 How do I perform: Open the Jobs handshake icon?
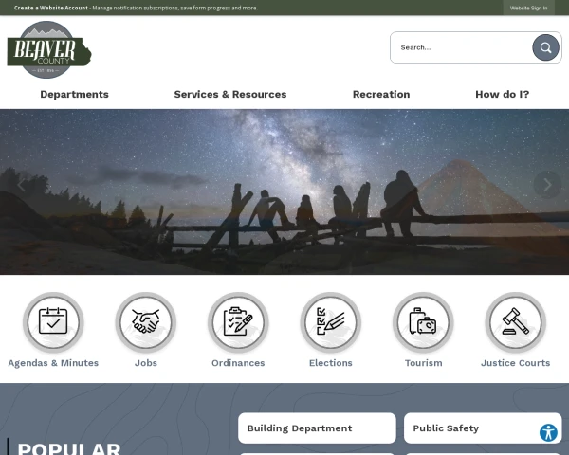point(146,322)
